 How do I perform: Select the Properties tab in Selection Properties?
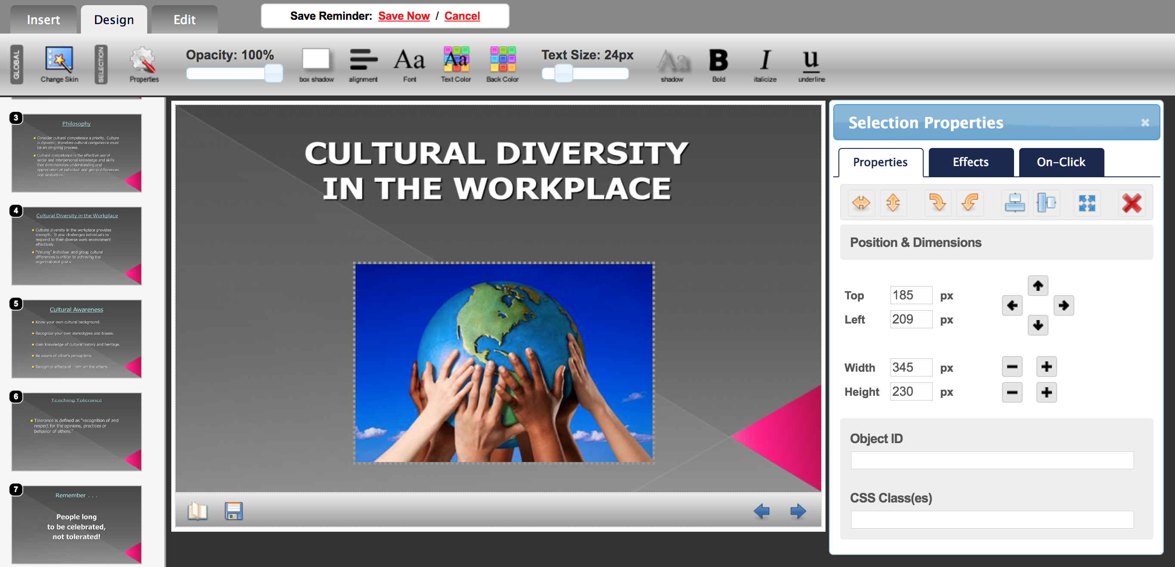pyautogui.click(x=880, y=161)
